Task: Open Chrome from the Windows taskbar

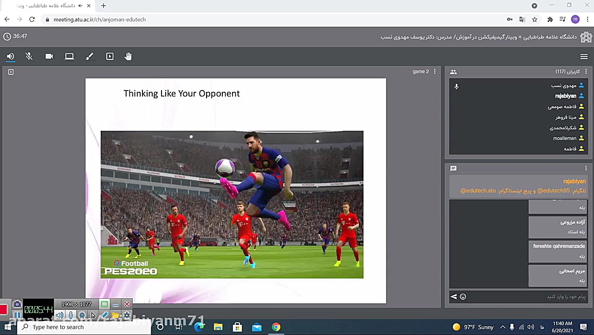Action: pyautogui.click(x=276, y=327)
